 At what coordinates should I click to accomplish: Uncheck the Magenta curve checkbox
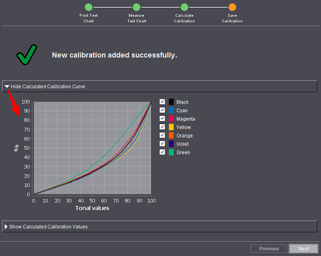coord(162,118)
